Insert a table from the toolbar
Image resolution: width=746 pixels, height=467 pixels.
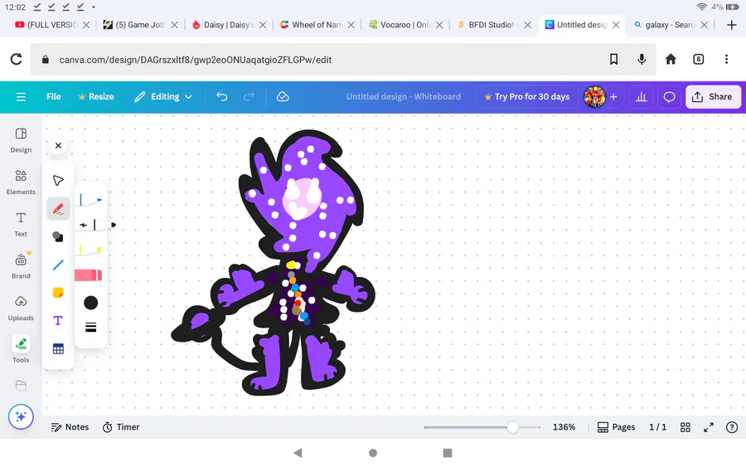click(x=58, y=349)
